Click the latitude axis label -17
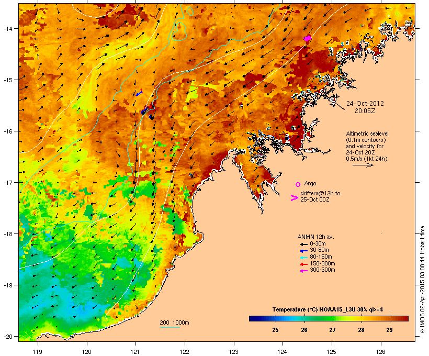Screen dimensions: 429x356 [x=7, y=182]
